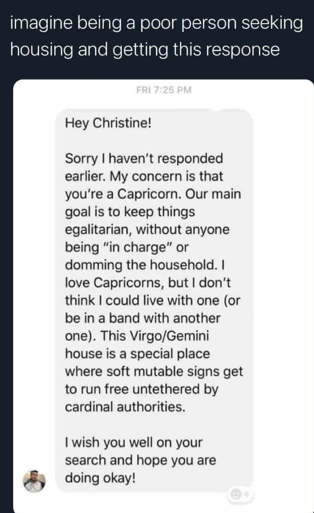The image size is (314, 513).
Task: Click 'I wish you well on your' line
Action: click(133, 443)
